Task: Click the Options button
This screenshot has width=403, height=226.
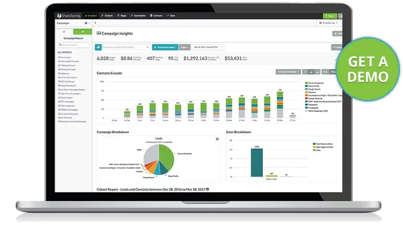Action: click(x=338, y=34)
